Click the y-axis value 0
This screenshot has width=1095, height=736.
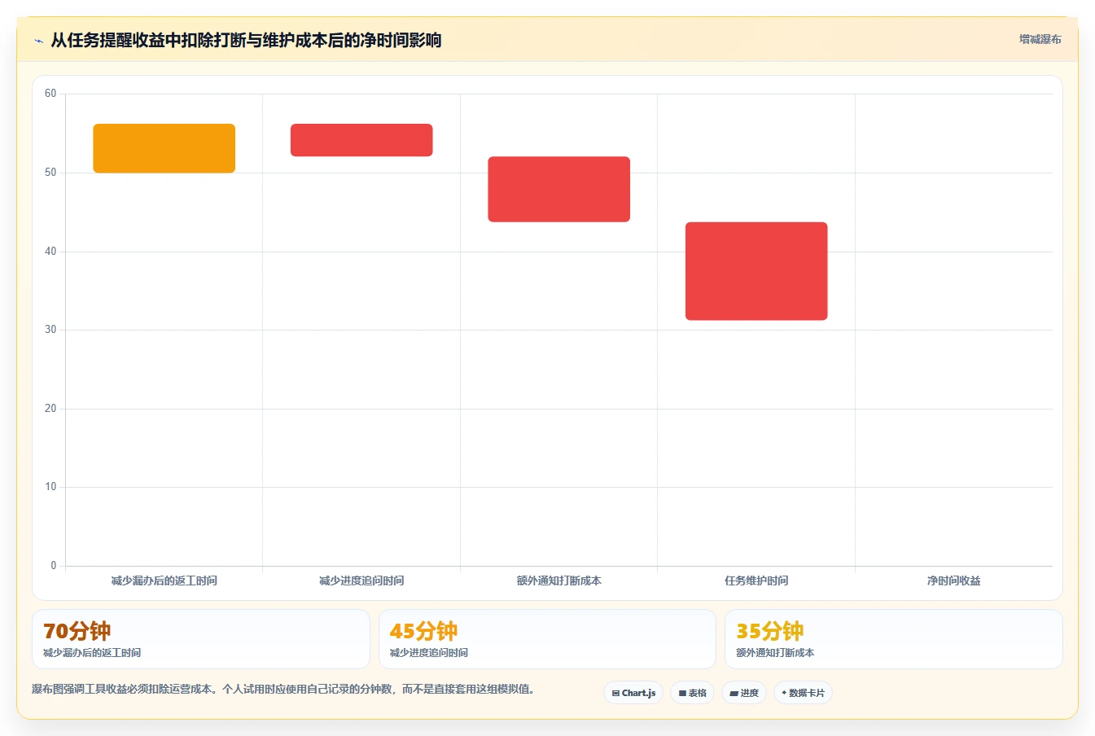pyautogui.click(x=54, y=566)
